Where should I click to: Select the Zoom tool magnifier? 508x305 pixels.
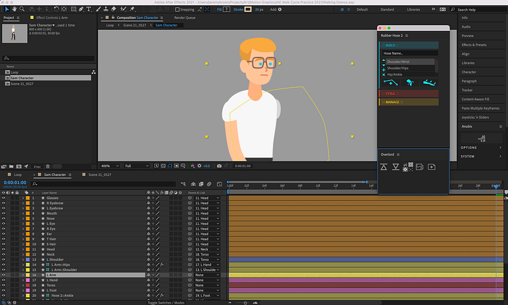click(22, 10)
